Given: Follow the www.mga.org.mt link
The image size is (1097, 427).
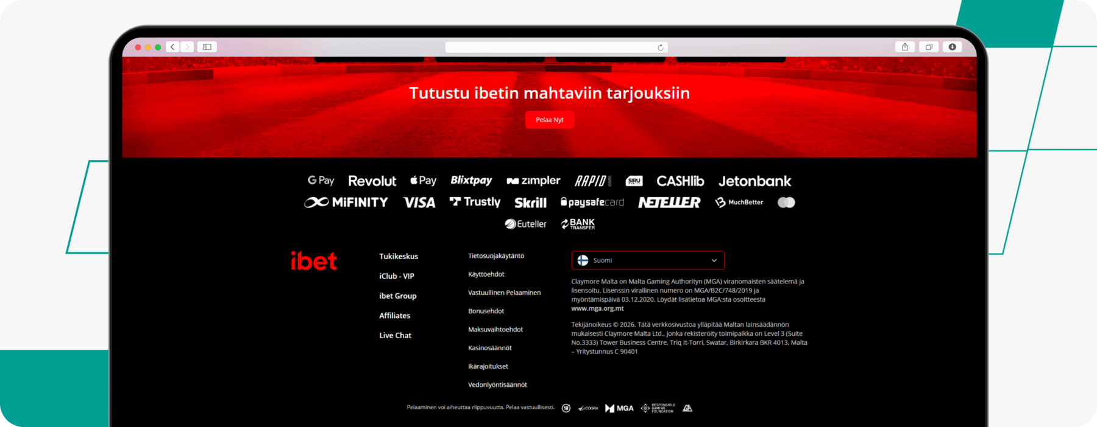Looking at the screenshot, I should coord(597,308).
